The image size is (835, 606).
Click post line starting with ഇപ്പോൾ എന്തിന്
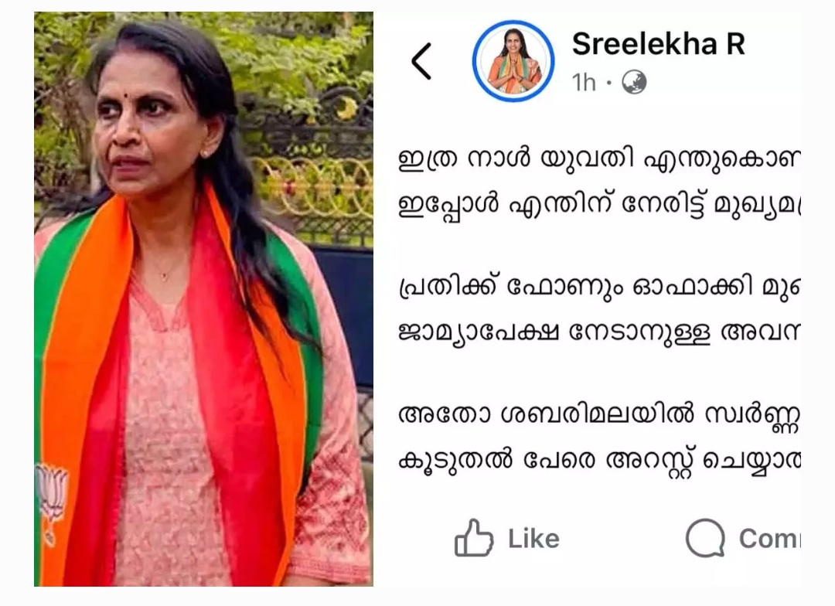pos(599,206)
